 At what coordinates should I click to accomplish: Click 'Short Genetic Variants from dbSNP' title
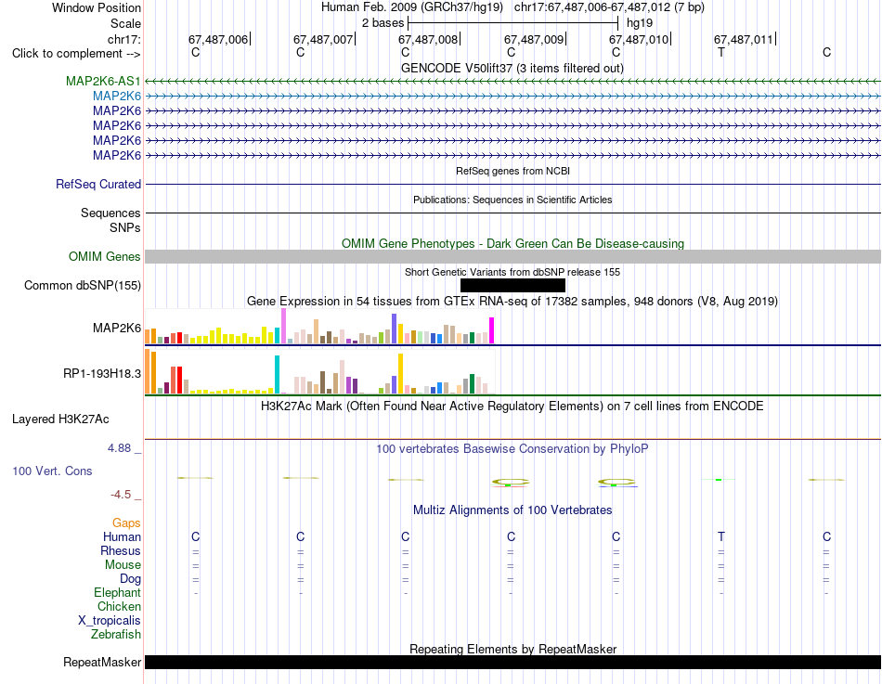click(x=512, y=272)
